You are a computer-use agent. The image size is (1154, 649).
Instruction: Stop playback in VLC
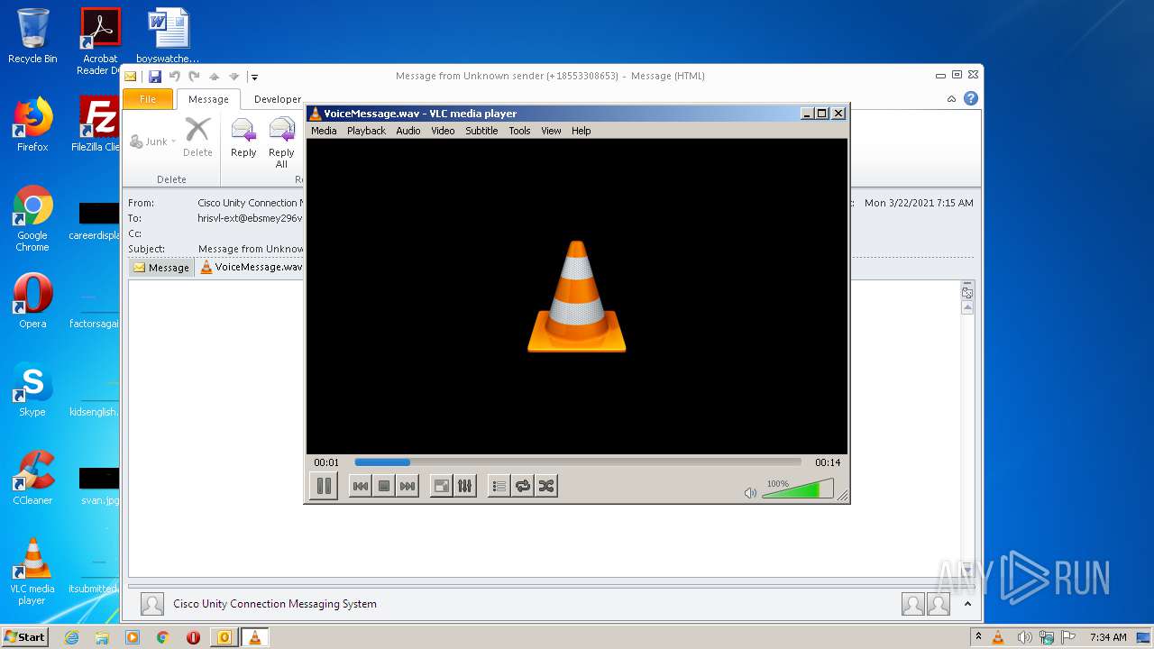coord(383,486)
